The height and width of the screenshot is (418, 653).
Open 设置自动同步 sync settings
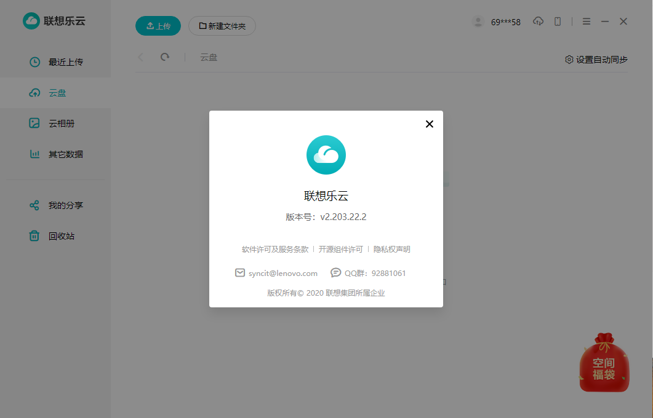(595, 60)
